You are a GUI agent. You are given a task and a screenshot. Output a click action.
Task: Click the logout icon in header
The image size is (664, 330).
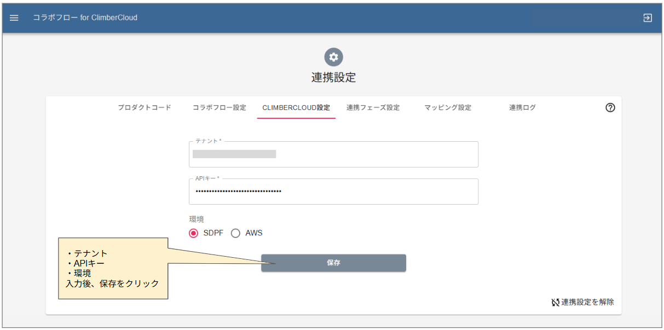tap(648, 18)
